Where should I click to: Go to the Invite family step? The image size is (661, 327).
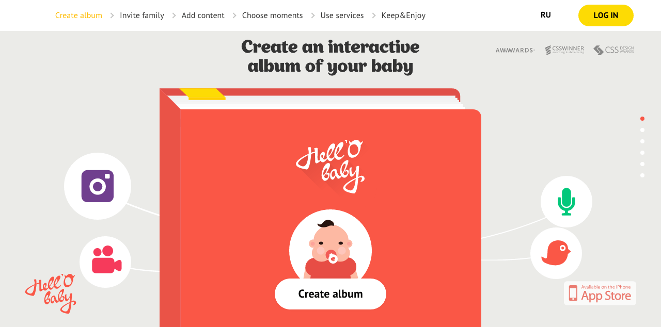click(x=142, y=15)
